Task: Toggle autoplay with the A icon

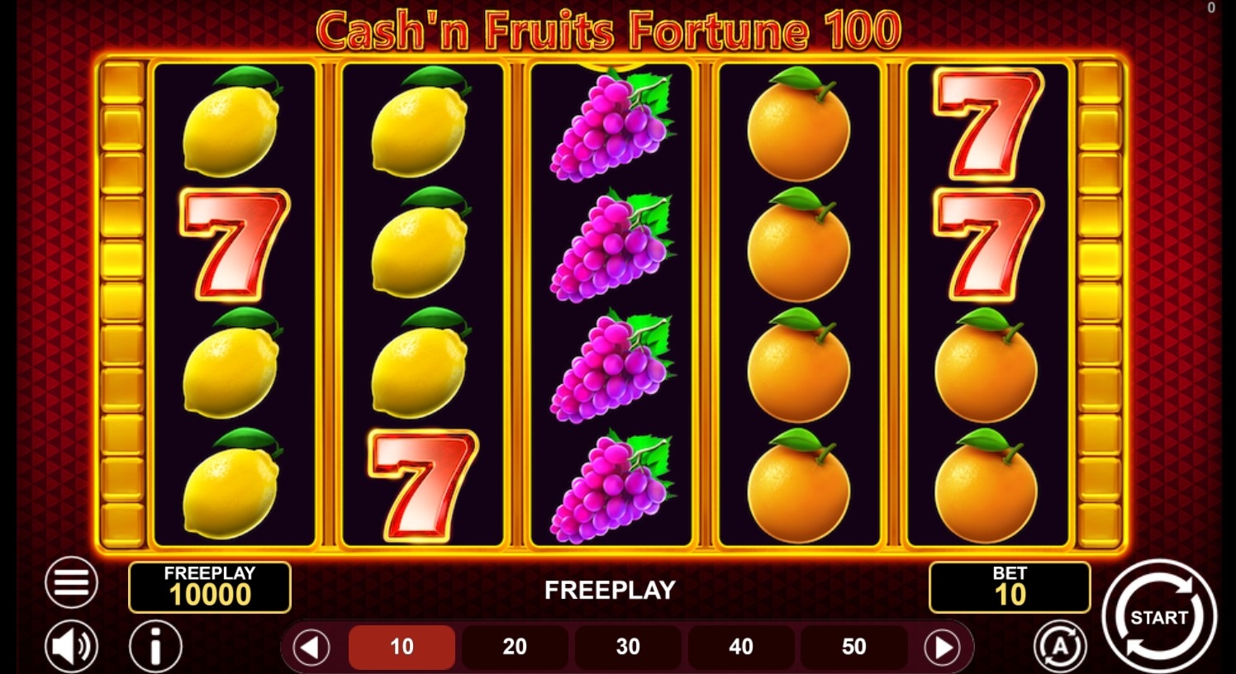Action: pyautogui.click(x=1060, y=646)
